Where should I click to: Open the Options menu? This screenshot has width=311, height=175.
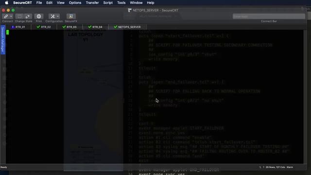click(75, 3)
